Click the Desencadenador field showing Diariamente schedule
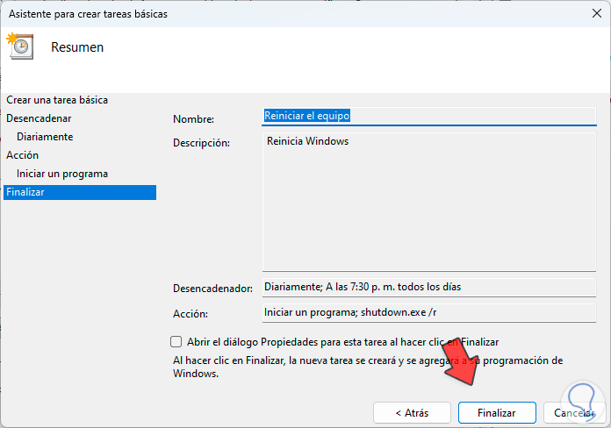 click(x=428, y=288)
